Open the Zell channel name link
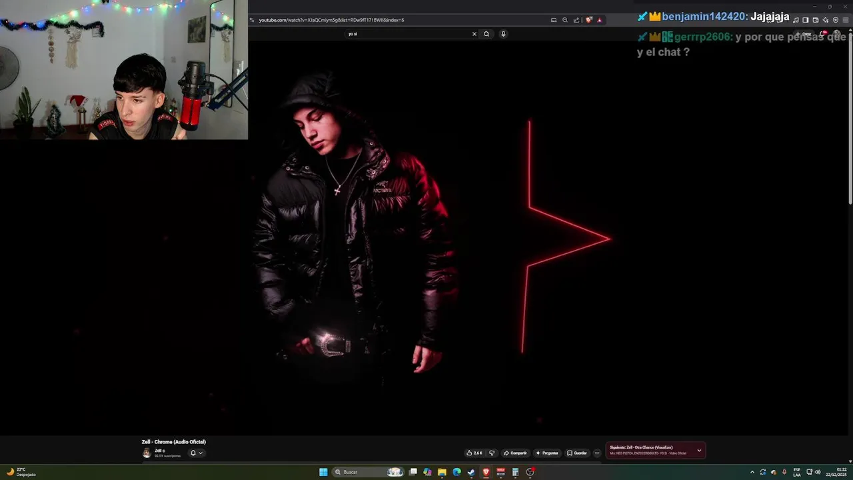 click(159, 451)
